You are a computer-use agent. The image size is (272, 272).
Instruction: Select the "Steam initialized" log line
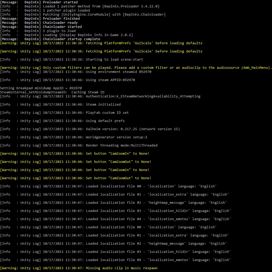(x=60, y=104)
